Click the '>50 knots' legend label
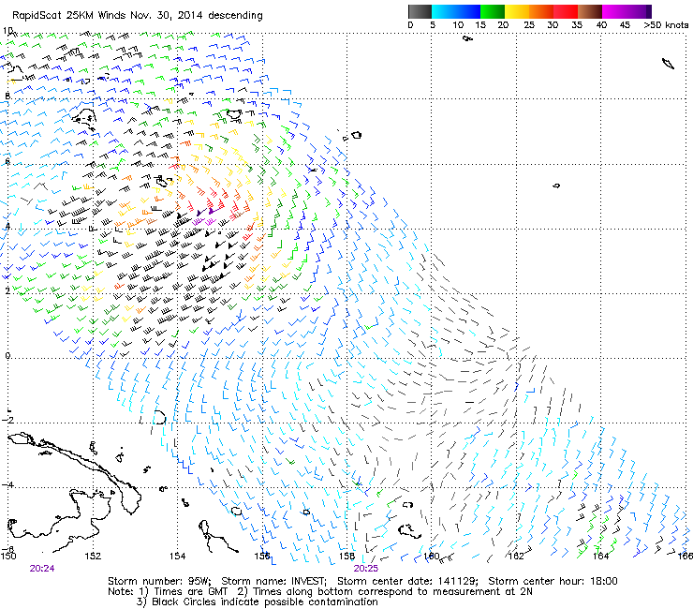Screen dimensions: 693x609 coord(666,25)
